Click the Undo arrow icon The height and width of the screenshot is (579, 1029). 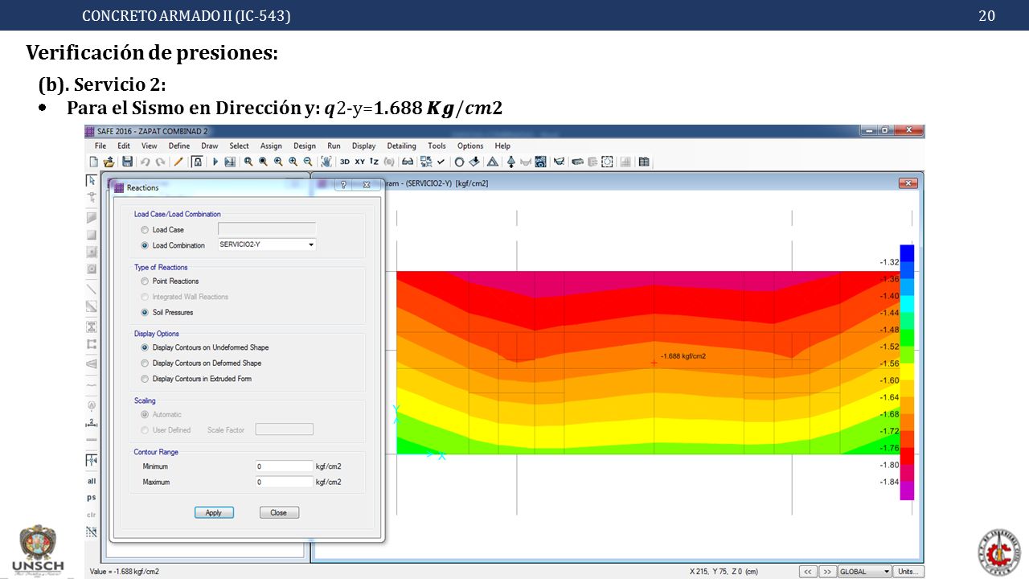145,162
